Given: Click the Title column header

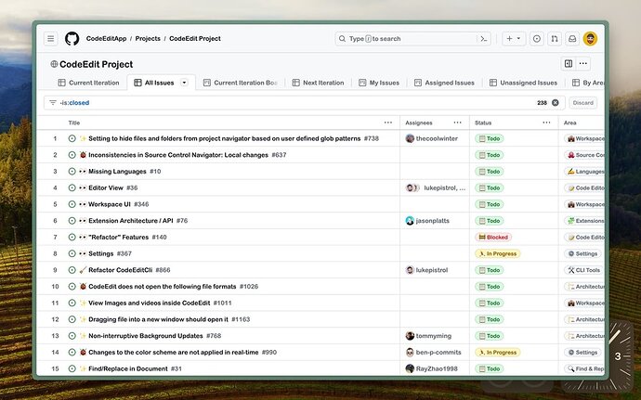Looking at the screenshot, I should [74, 123].
